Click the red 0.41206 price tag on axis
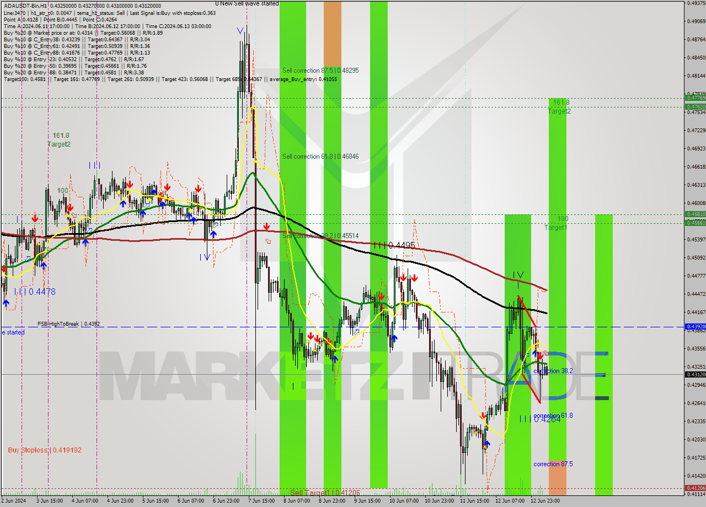Screen dimensions: 706x507 tap(695, 488)
